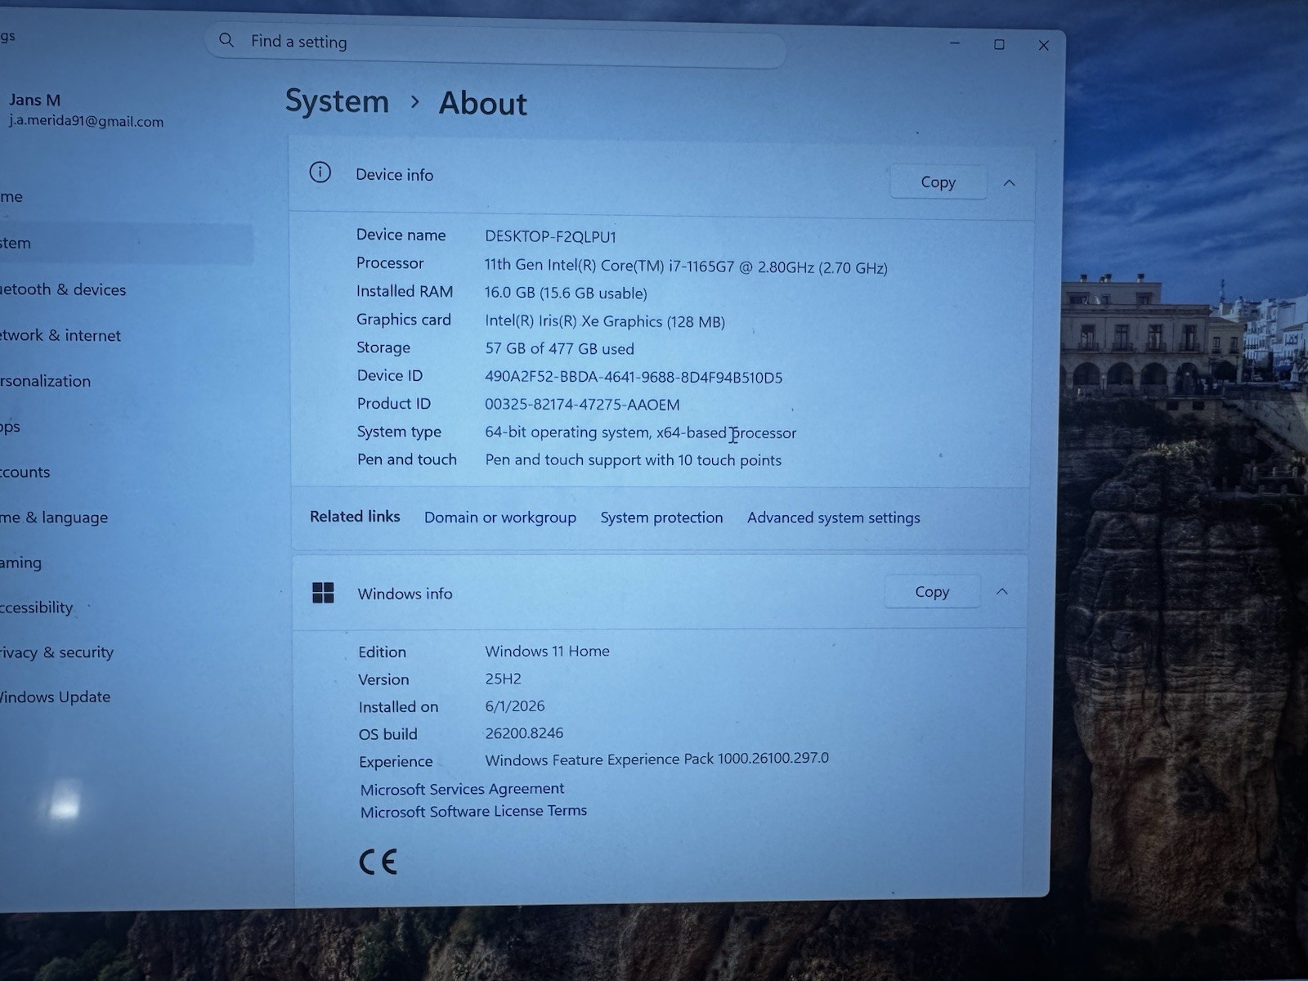Click the device name DESKTOP-F2QLPU1
The width and height of the screenshot is (1308, 981).
coord(550,236)
